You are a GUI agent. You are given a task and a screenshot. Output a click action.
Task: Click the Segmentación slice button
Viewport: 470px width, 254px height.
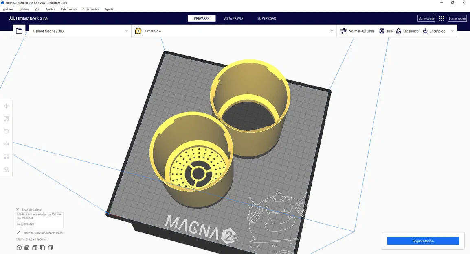[423, 241]
